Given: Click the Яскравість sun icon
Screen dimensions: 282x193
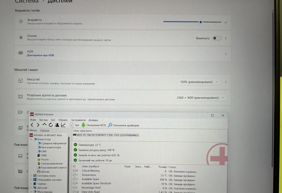Looking at the screenshot, I should [21, 22].
